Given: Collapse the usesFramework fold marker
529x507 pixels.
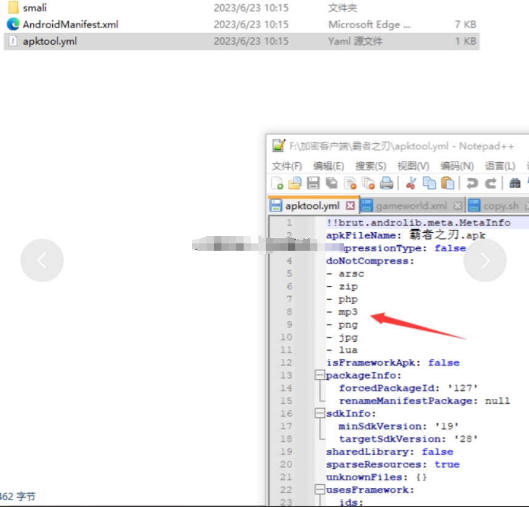Looking at the screenshot, I should (319, 489).
